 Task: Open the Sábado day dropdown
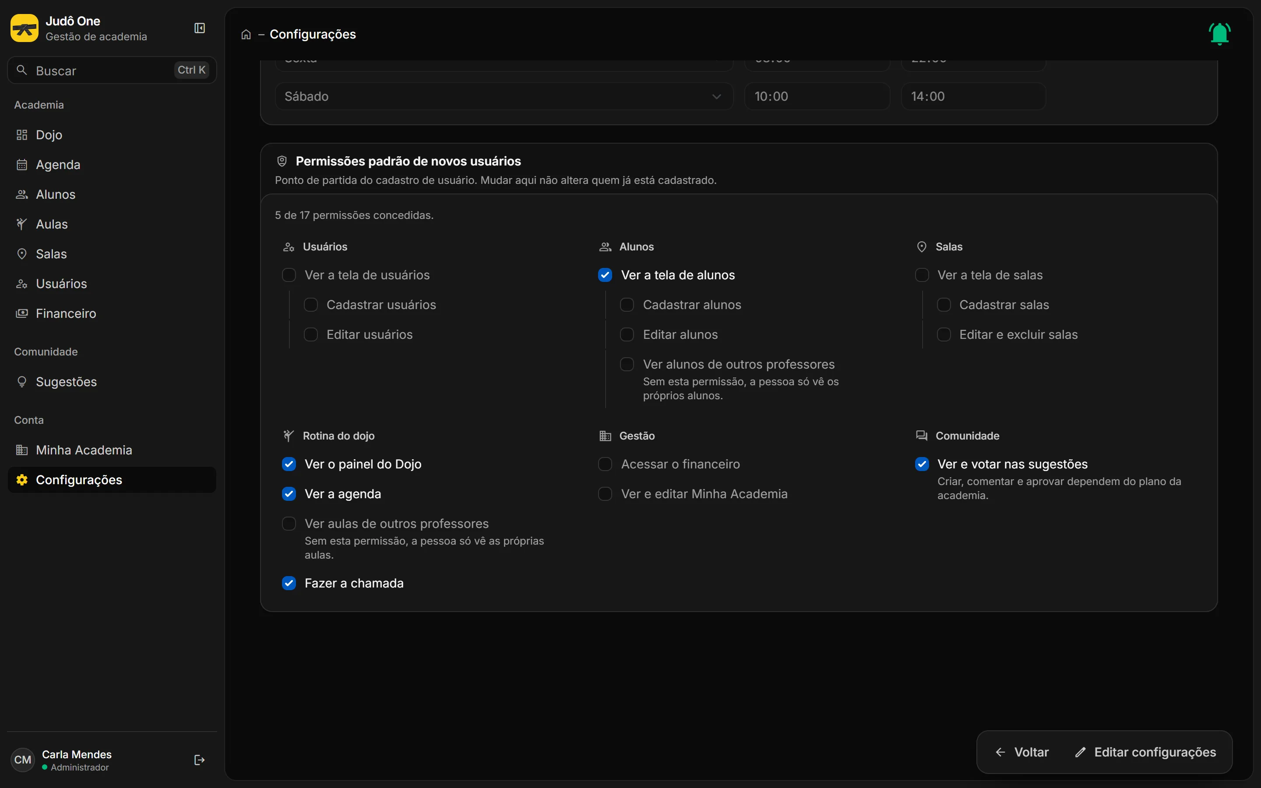(x=504, y=96)
